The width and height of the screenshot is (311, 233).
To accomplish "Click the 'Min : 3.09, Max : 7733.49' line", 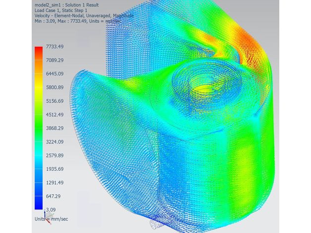I will (78, 21).
